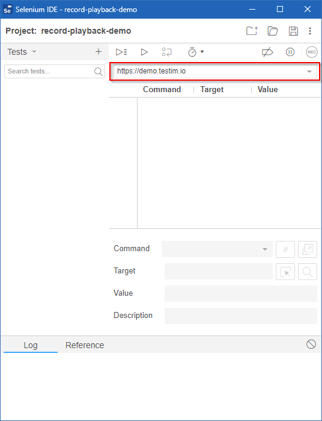
Task: Focus the Search tests input field
Action: [55, 72]
